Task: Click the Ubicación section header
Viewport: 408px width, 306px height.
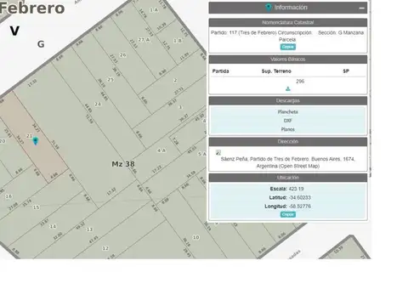Action: click(x=288, y=178)
